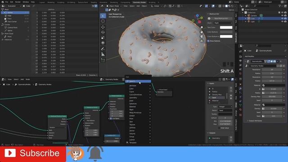Click Search in the Add node menu
The height and width of the screenshot is (162, 288).
(138, 81)
